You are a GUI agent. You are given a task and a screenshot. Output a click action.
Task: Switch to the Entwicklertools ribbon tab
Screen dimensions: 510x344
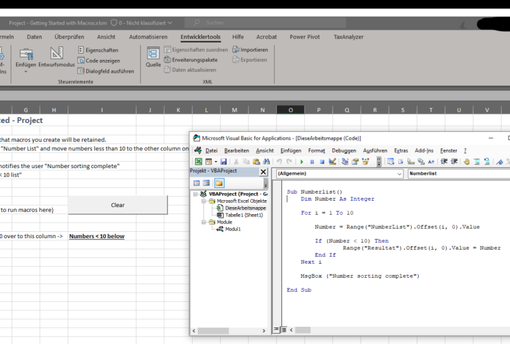pyautogui.click(x=200, y=37)
